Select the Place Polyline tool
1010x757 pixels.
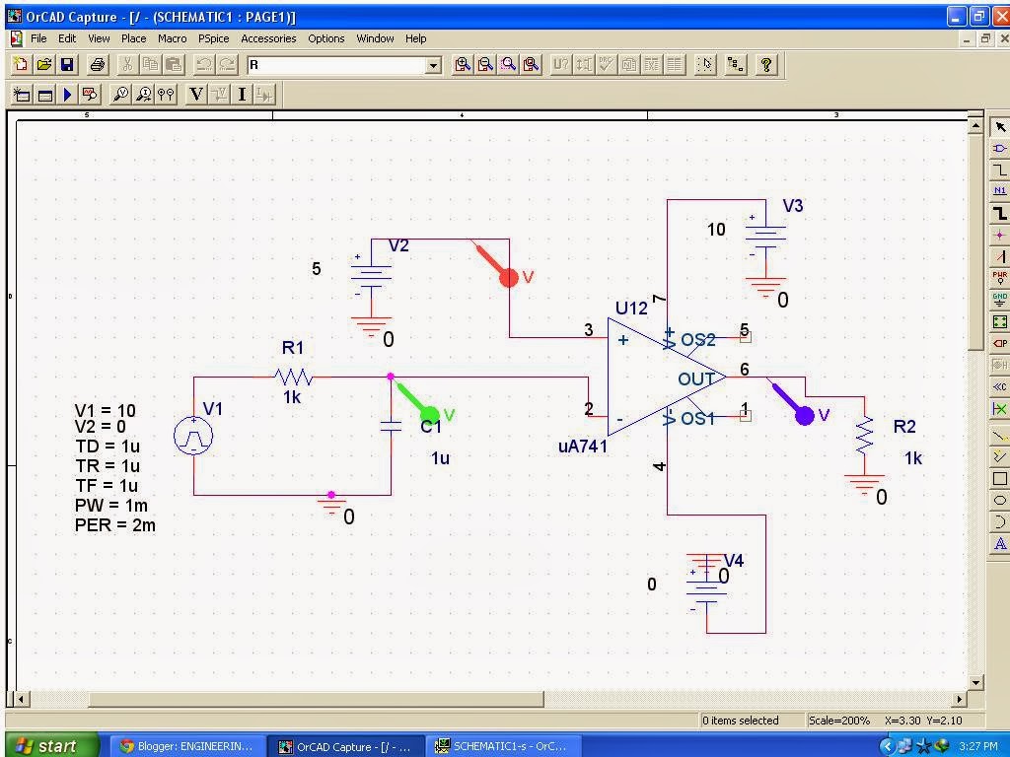[x=1000, y=457]
